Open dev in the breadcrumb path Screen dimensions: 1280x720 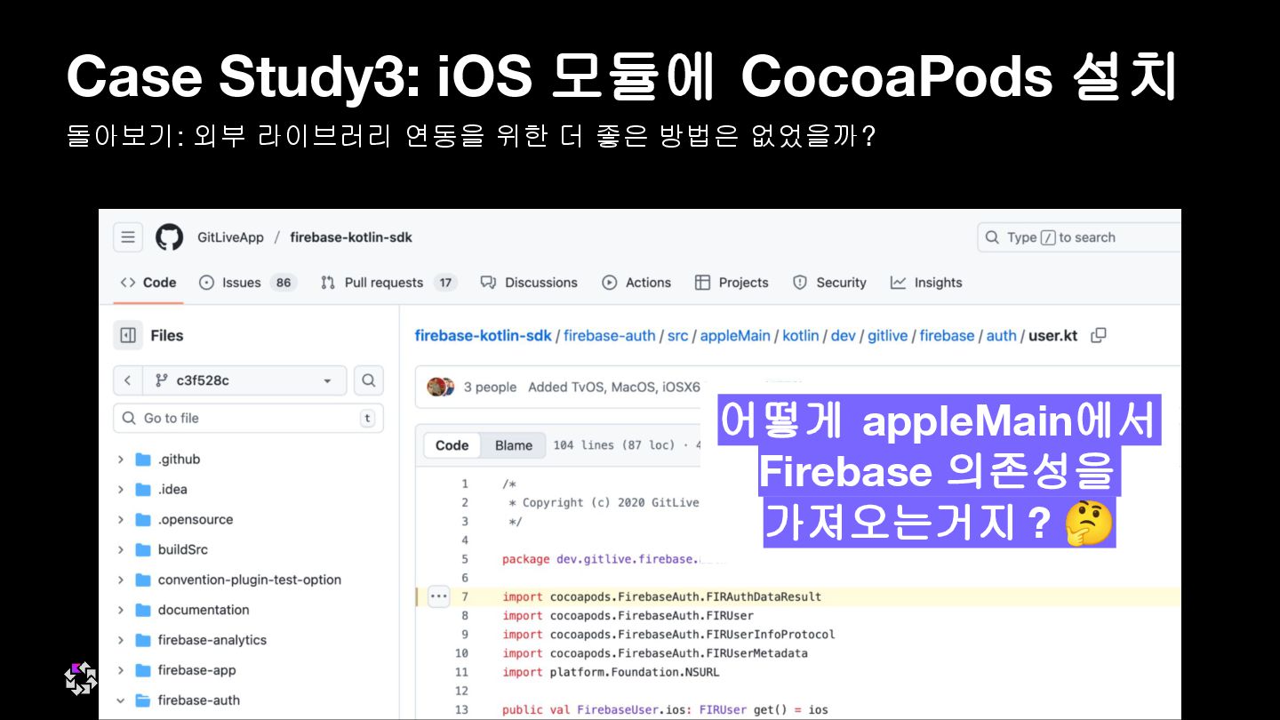[x=844, y=335]
